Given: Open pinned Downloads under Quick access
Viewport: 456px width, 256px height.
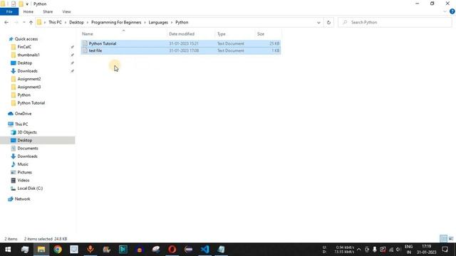Looking at the screenshot, I should click(x=27, y=71).
